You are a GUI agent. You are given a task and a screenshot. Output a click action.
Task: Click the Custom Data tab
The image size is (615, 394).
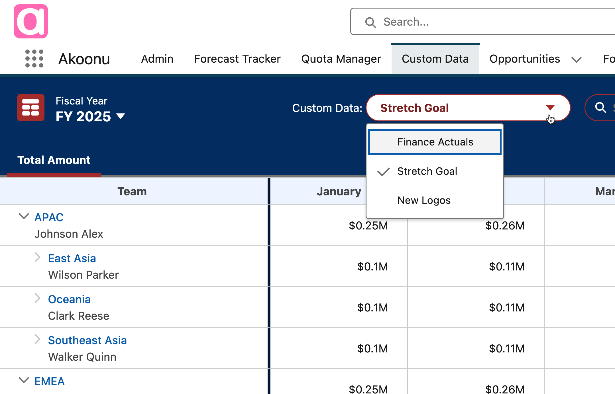click(435, 59)
